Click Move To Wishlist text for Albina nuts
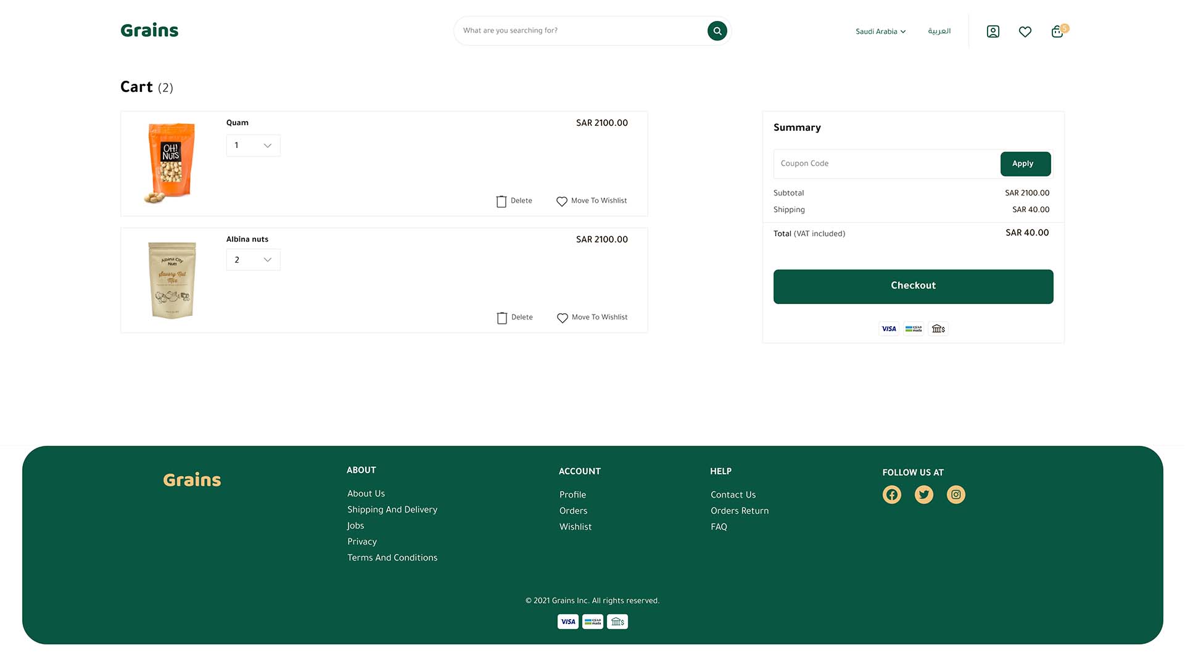1185x666 pixels. [600, 318]
